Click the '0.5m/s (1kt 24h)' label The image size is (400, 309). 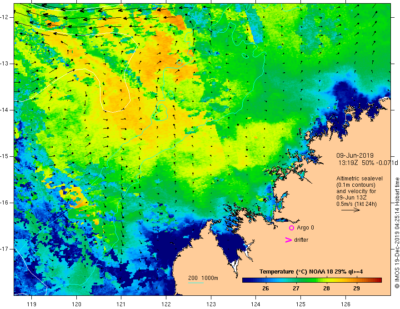[x=356, y=204]
